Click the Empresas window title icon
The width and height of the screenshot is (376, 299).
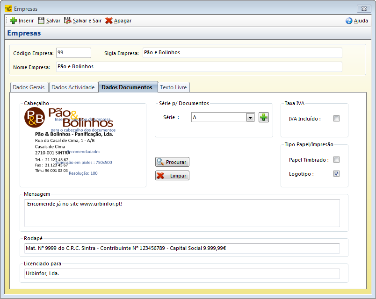[x=8, y=8]
